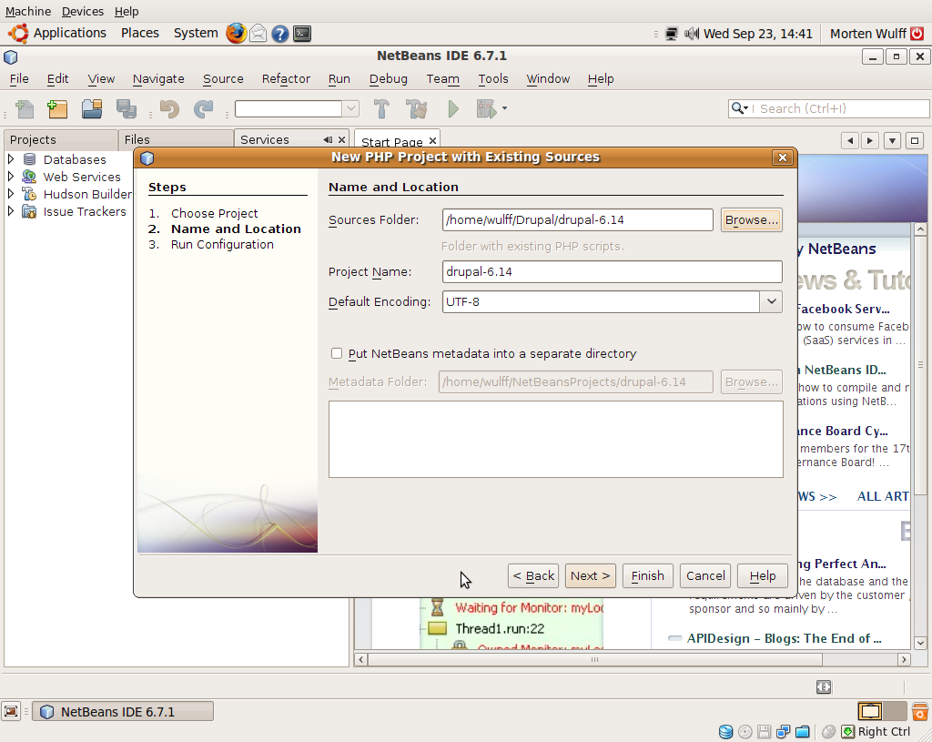The image size is (932, 742).
Task: Click the Next button in wizard
Action: [590, 575]
